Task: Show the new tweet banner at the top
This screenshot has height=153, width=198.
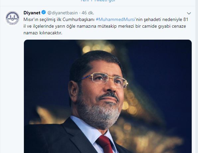Action: coord(98,1)
